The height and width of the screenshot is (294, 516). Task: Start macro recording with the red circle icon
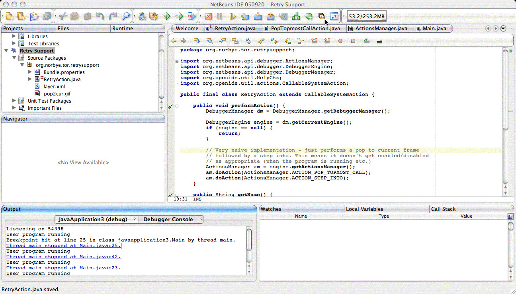(340, 41)
